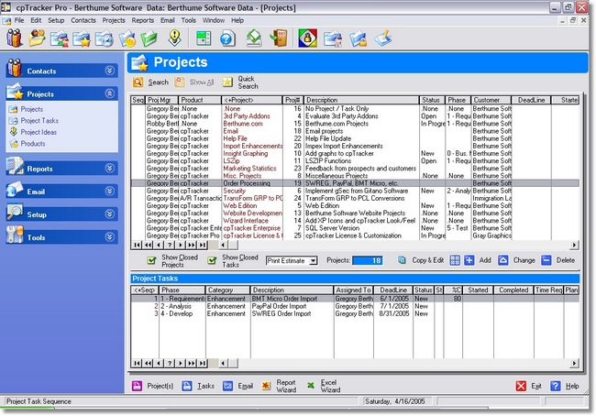The image size is (596, 416).
Task: Click the blue minus Delete icon
Action: [546, 260]
